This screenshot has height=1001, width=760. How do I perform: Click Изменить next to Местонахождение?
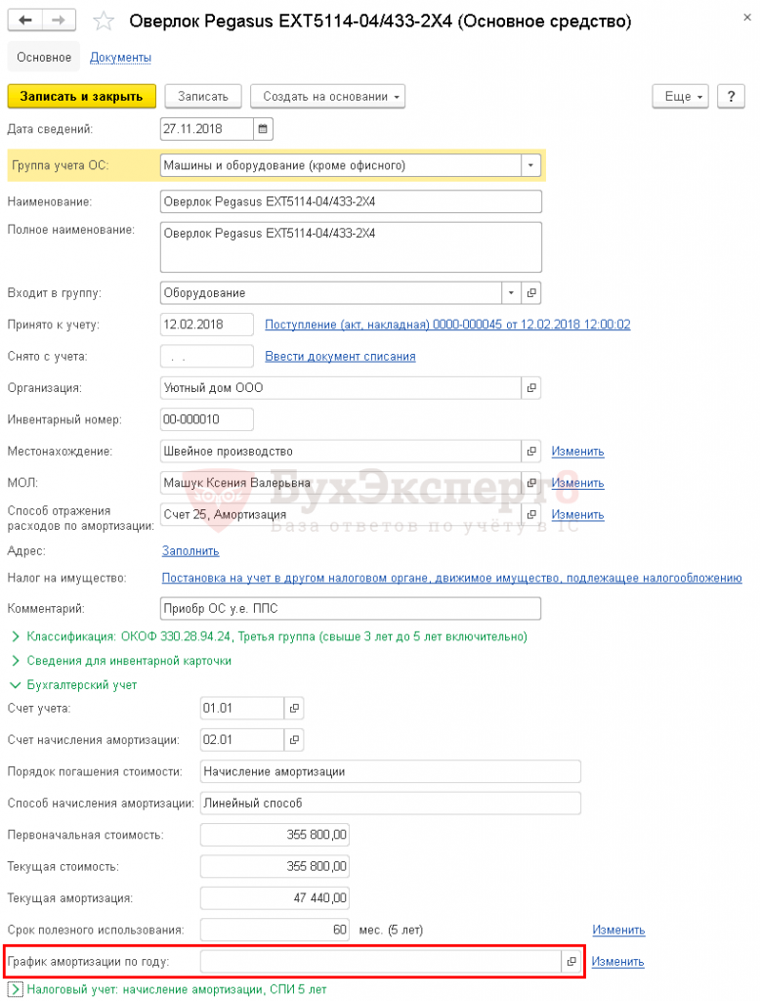coord(577,452)
